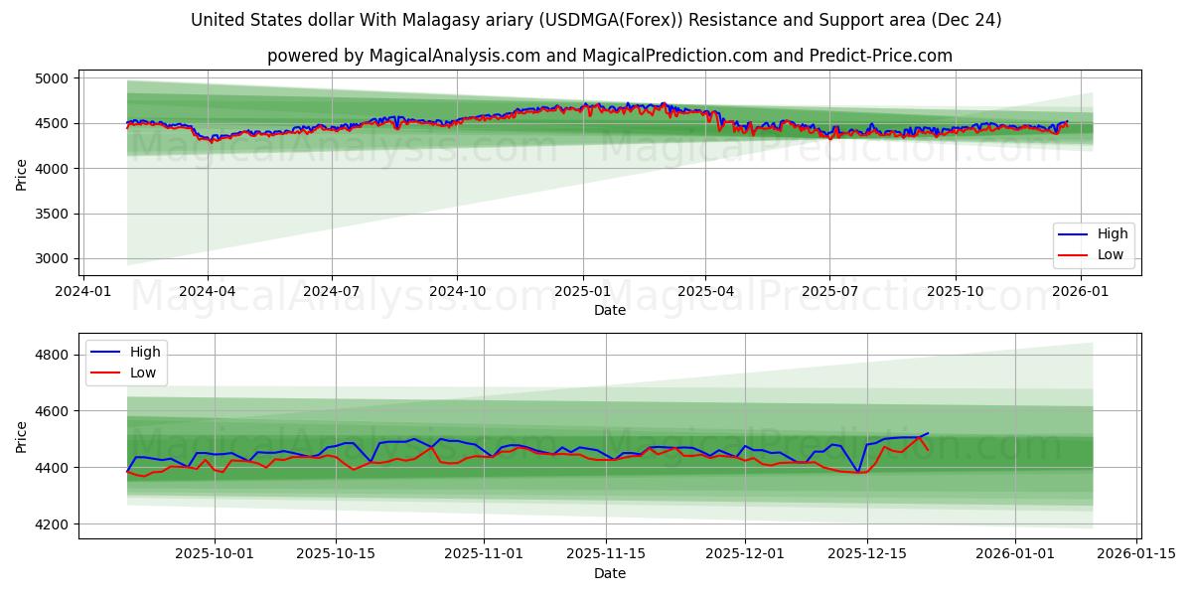Click the Date axis label of bottom chart
This screenshot has height=596, width=1192.
[609, 573]
